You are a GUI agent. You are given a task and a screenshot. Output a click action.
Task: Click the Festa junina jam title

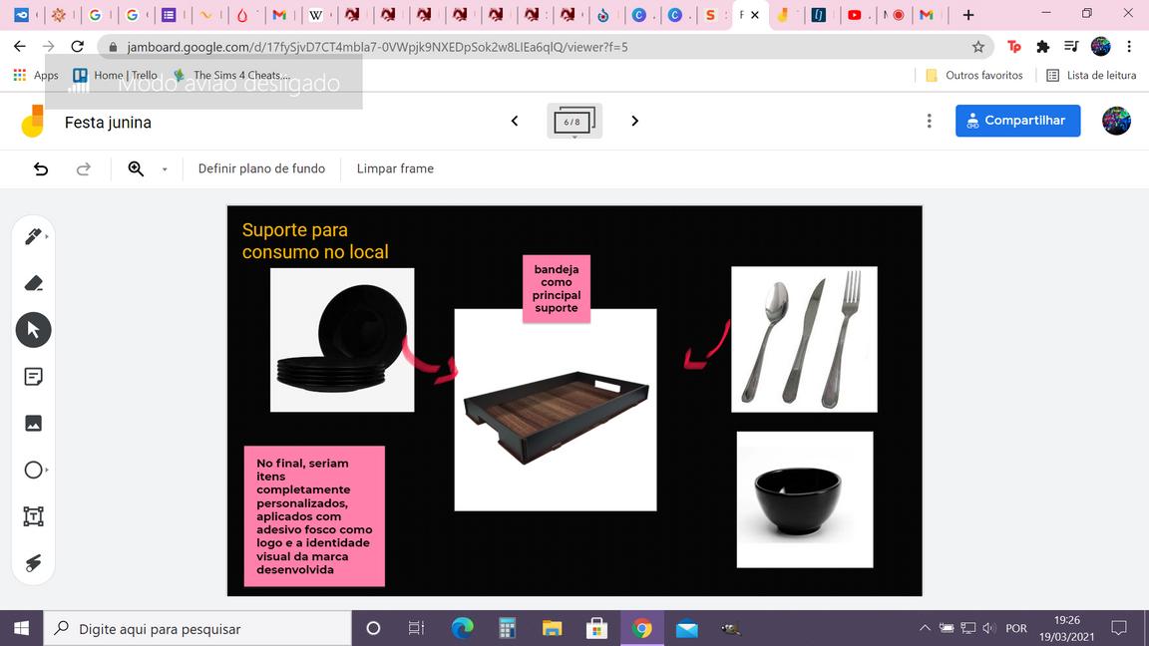point(109,123)
